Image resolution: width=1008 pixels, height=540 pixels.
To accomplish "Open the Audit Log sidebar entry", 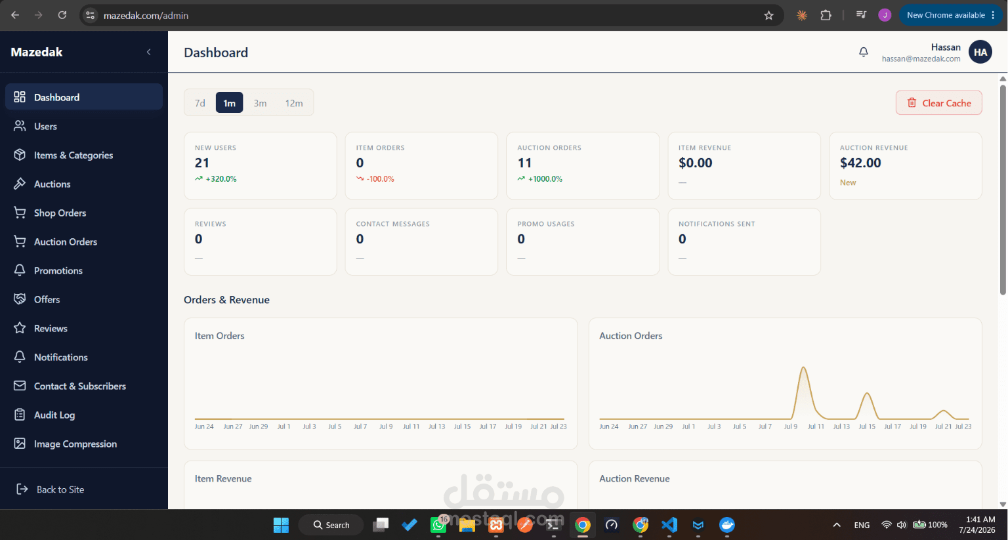I will [84, 415].
